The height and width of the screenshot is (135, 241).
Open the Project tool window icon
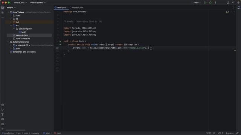coord(3,7)
